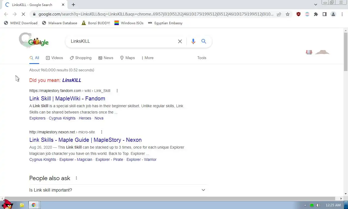Screen dimensions: 348x209
Task: Click the green tray icon
Action: pyautogui.click(x=312, y=205)
